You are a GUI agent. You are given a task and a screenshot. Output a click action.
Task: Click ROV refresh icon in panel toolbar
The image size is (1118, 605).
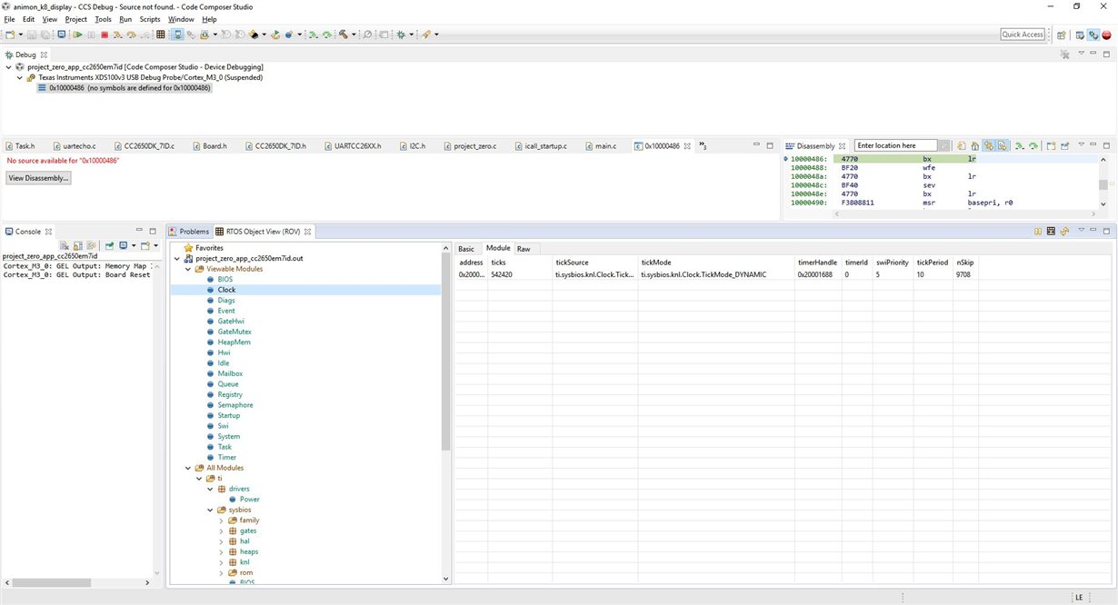[1064, 232]
